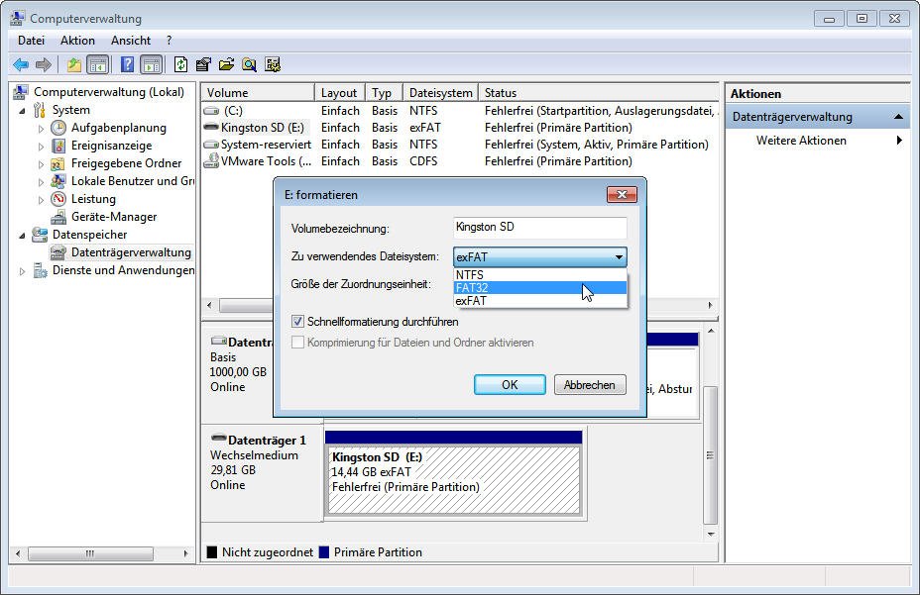The height and width of the screenshot is (595, 920).
Task: Expand the Leistung tree node
Action: (x=41, y=199)
